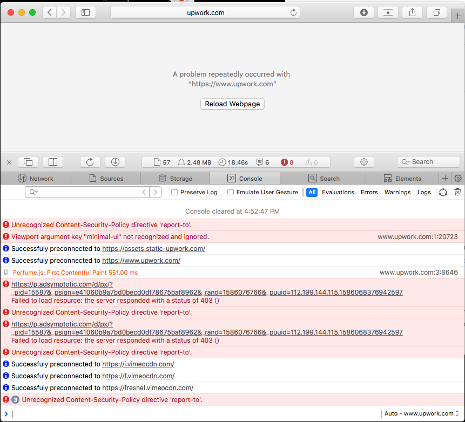The height and width of the screenshot is (422, 465).
Task: Clear console with trash icon
Action: pyautogui.click(x=457, y=192)
